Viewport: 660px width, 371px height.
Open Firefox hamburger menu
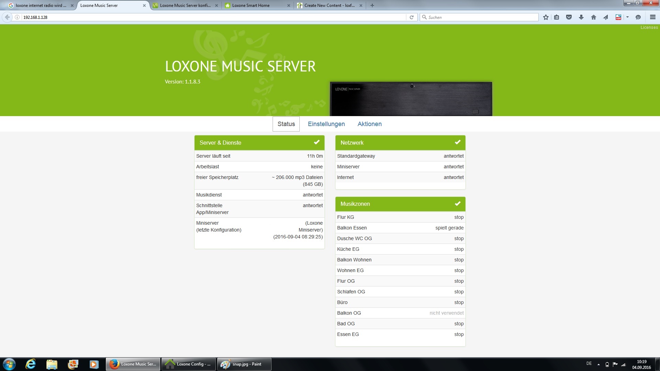coord(652,17)
